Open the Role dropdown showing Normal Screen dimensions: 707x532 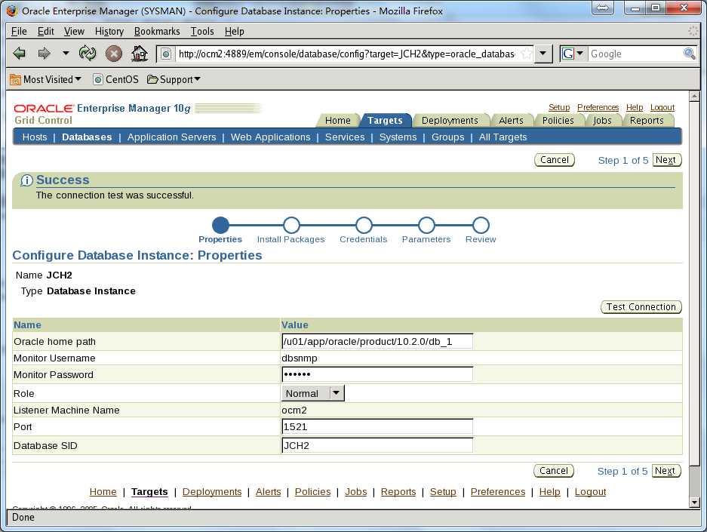(x=313, y=393)
